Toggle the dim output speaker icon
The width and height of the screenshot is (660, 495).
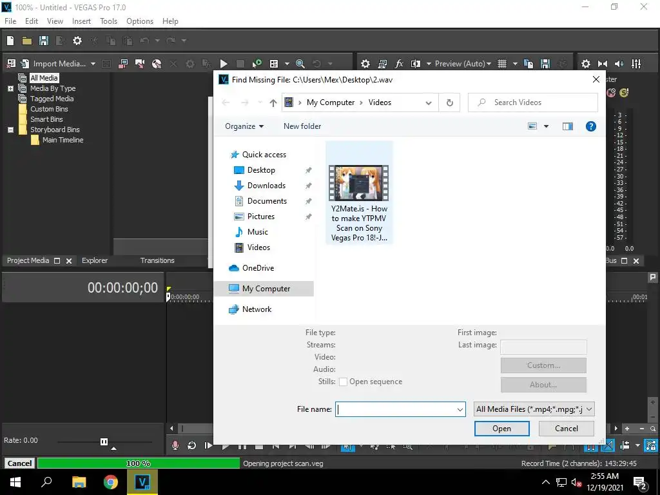[x=619, y=64]
